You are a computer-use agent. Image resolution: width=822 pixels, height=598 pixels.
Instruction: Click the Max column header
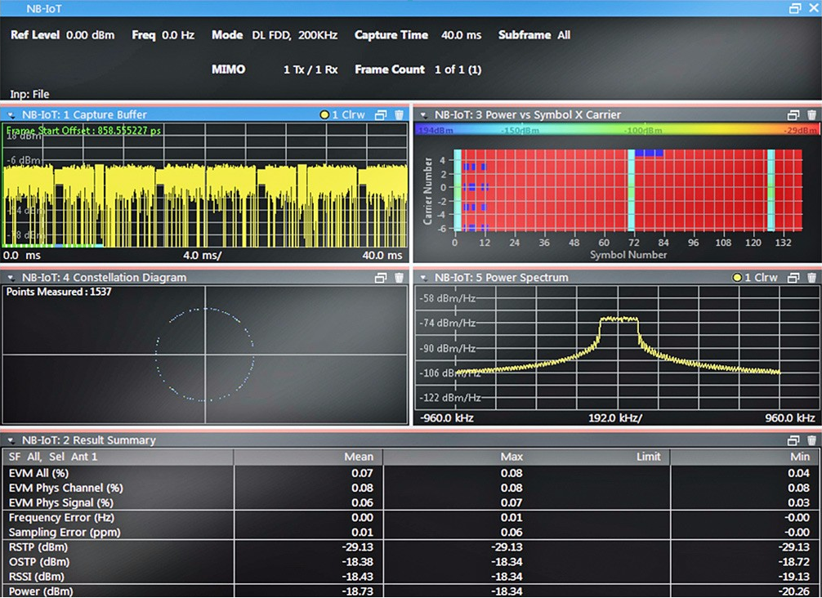[512, 457]
